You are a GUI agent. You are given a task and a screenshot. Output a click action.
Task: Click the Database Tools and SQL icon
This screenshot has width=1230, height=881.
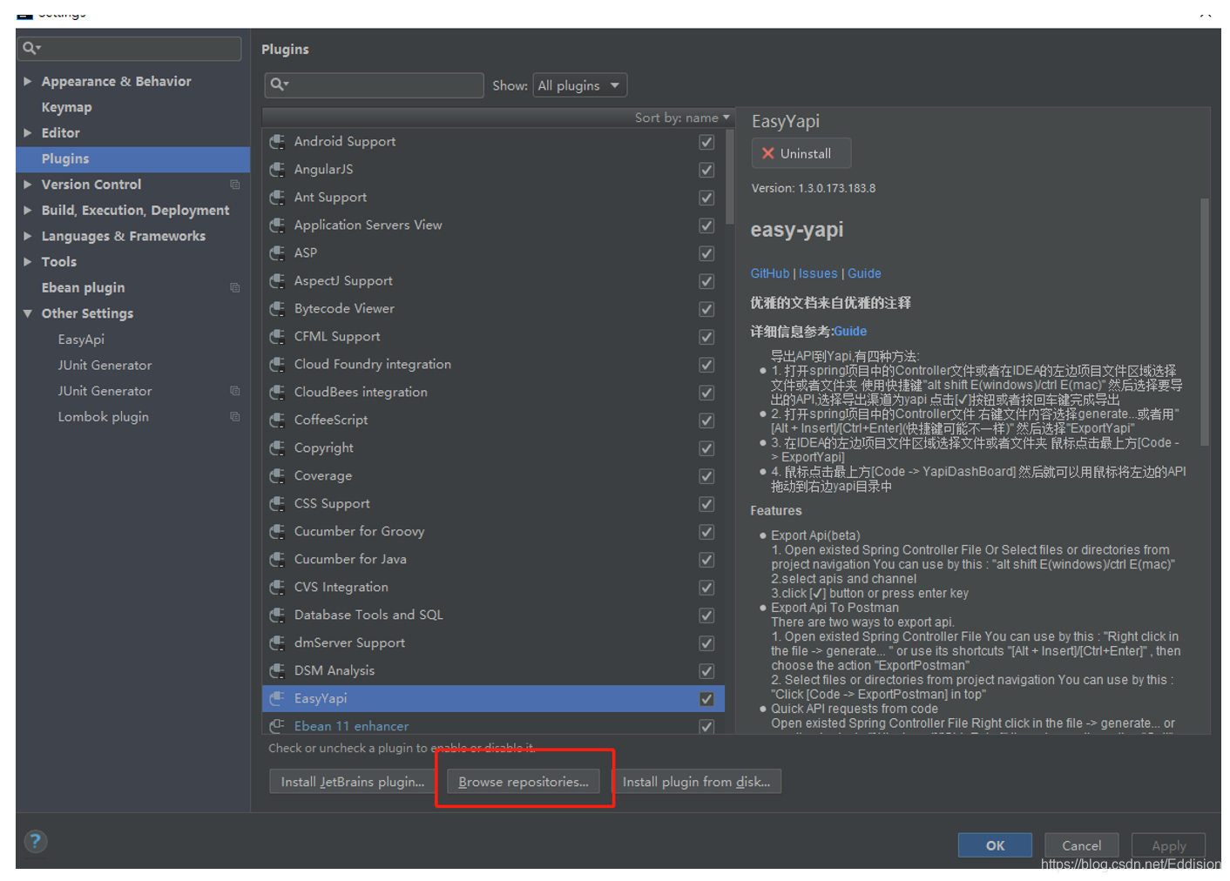pyautogui.click(x=277, y=615)
